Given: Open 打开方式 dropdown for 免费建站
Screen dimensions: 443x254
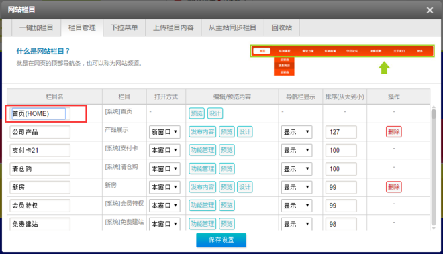Looking at the screenshot, I should (x=164, y=224).
